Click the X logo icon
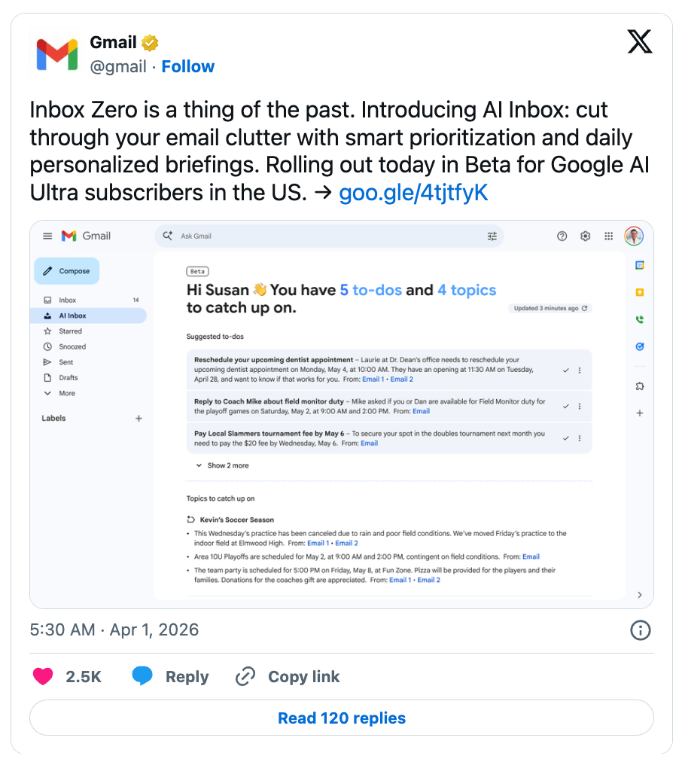Viewport: 682px width, 762px height. coord(639,43)
